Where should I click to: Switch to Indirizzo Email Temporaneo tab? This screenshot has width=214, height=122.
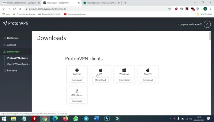point(101,3)
